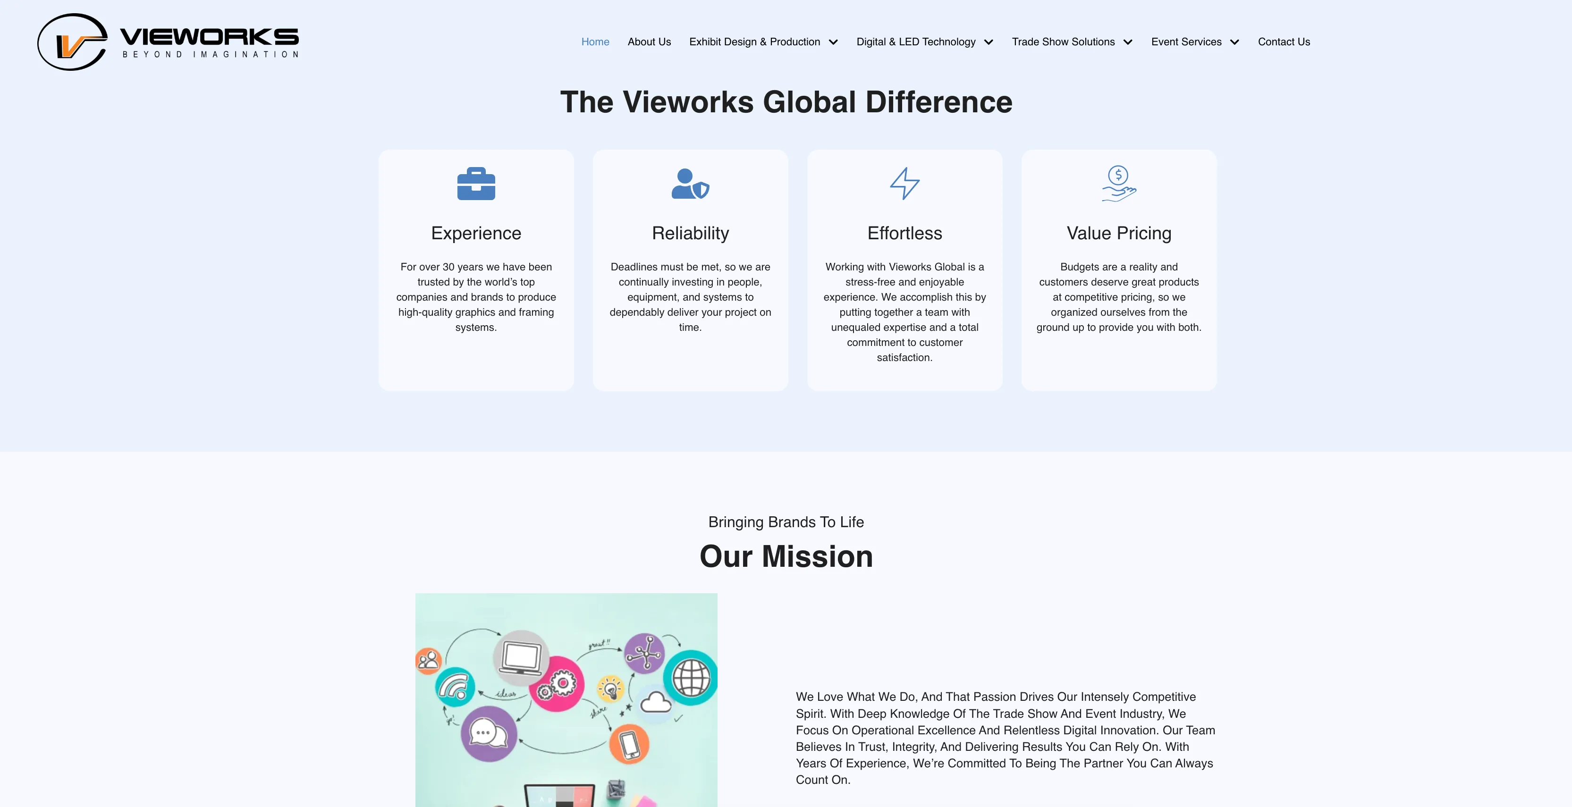
Task: Click The Vieworks Global Difference headline
Action: tap(786, 102)
